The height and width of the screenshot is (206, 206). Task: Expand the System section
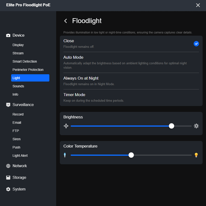point(19,189)
